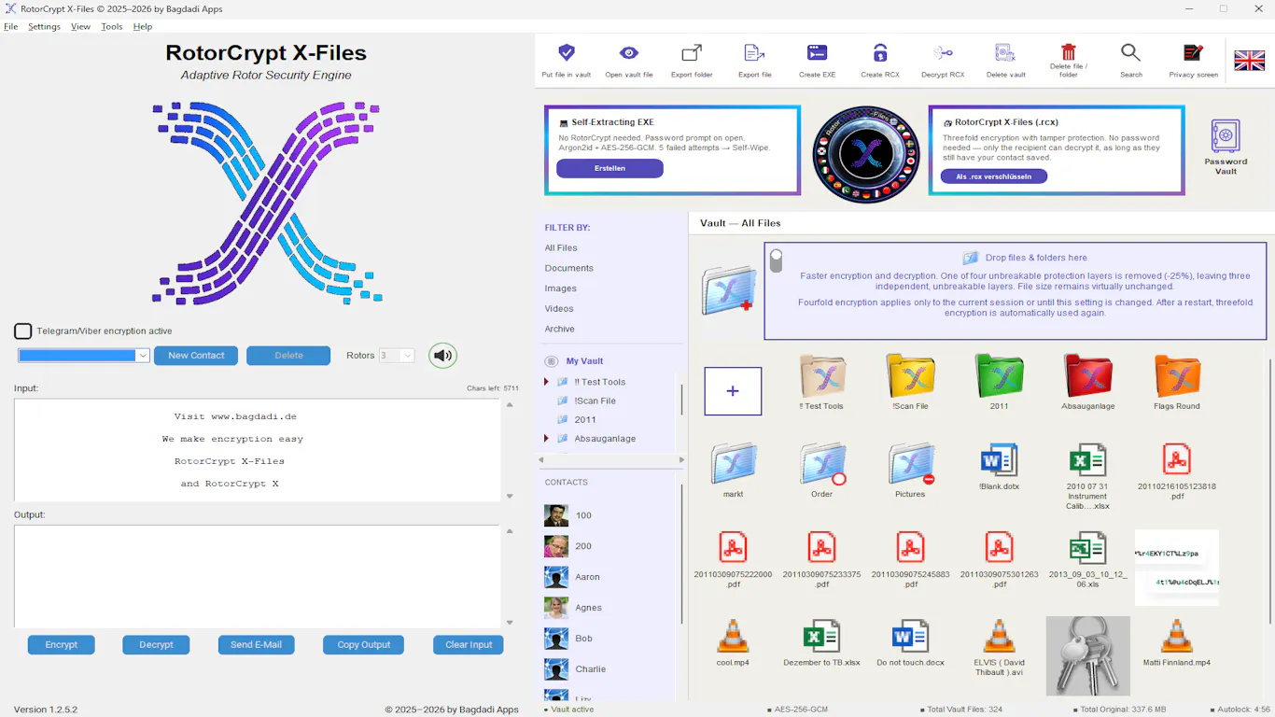The width and height of the screenshot is (1275, 717).
Task: Select the keys image thumbnail
Action: 1087,655
